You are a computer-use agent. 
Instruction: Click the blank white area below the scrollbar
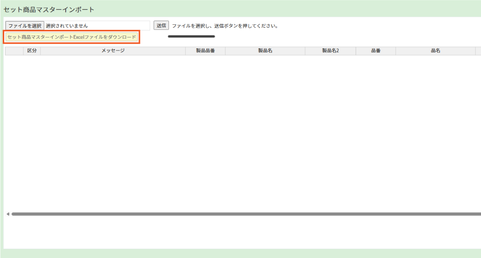(235, 233)
